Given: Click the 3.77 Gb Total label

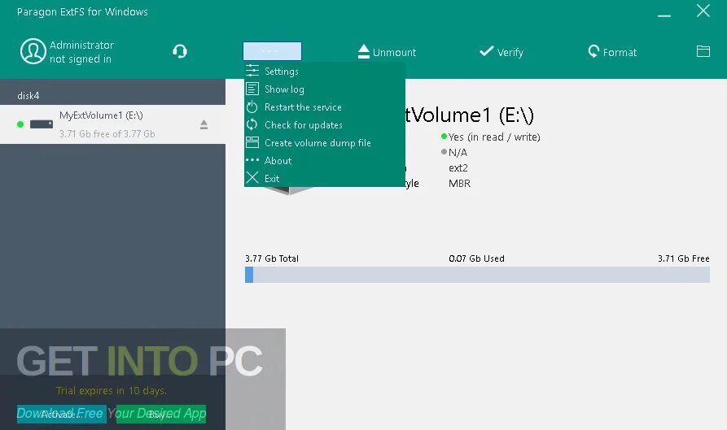Looking at the screenshot, I should [x=272, y=258].
